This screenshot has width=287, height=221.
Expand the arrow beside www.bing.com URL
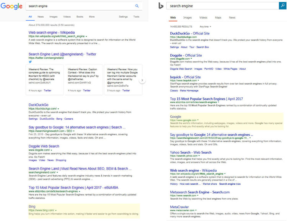coord(56,210)
